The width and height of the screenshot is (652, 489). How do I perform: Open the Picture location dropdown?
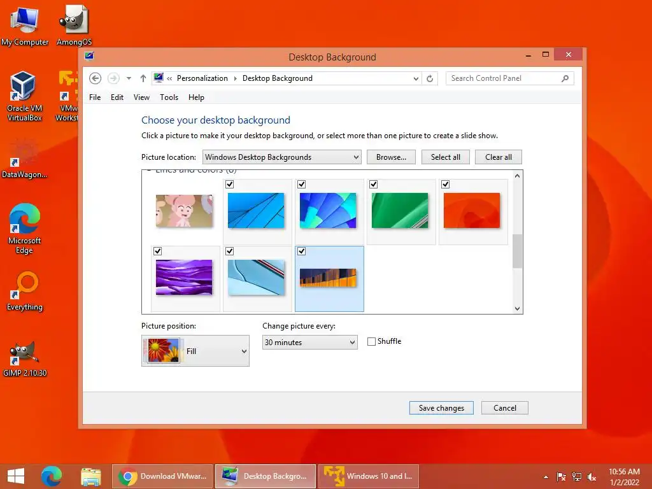282,157
